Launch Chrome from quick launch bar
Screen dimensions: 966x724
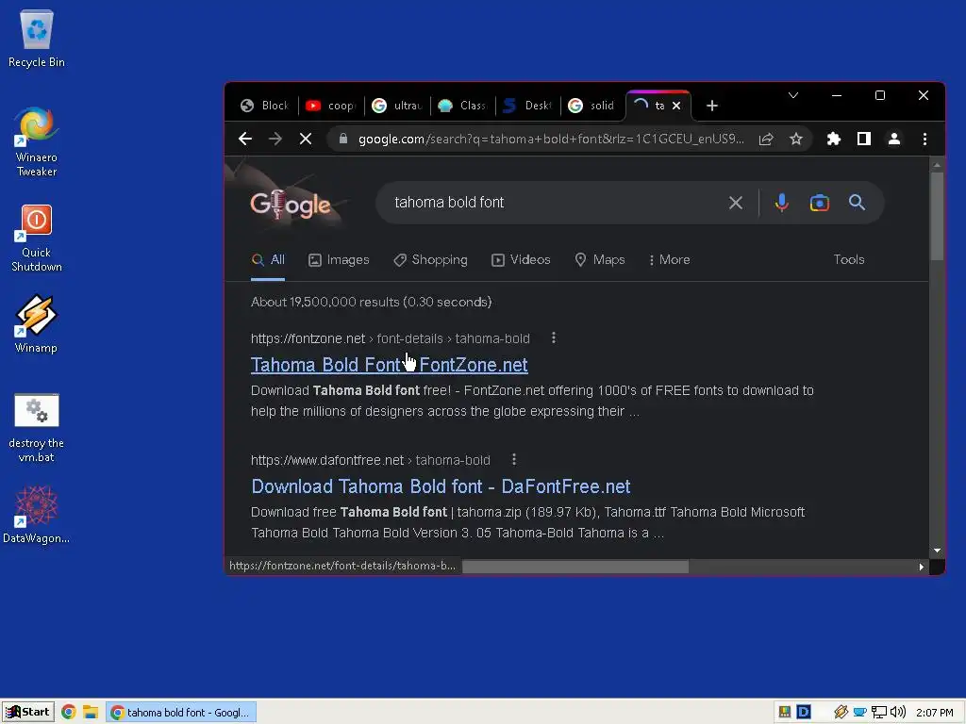coord(68,713)
